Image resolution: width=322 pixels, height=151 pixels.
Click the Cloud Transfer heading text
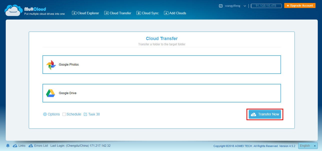[x=162, y=39]
